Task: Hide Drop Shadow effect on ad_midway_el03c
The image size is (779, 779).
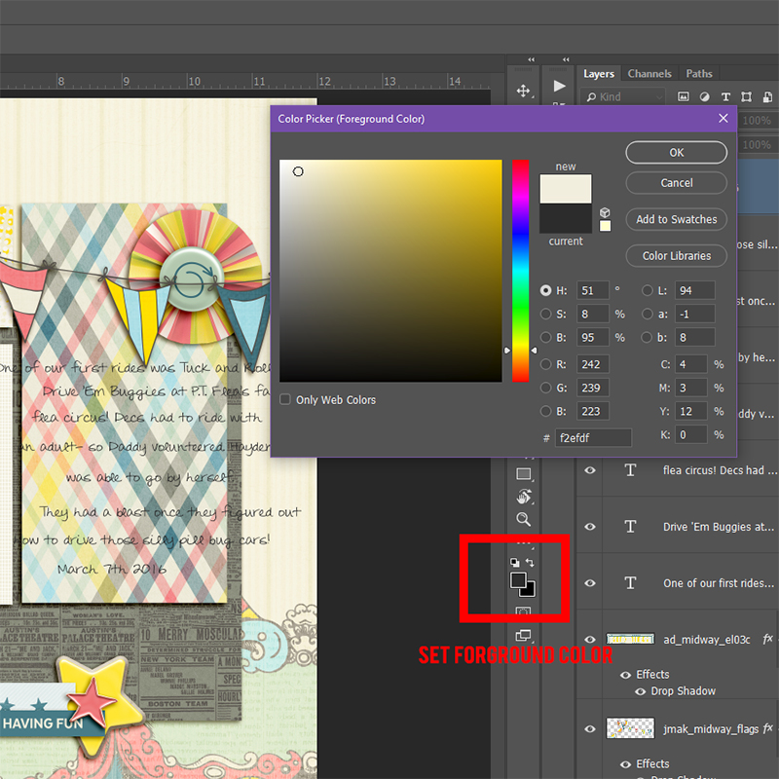Action: (641, 691)
